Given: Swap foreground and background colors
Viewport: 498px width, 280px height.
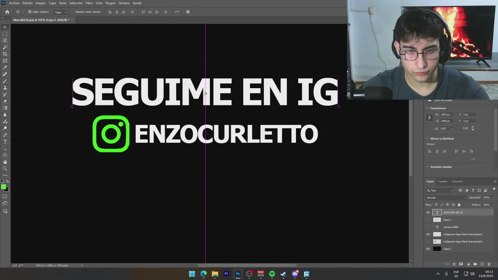Looking at the screenshot, I should click(7, 182).
